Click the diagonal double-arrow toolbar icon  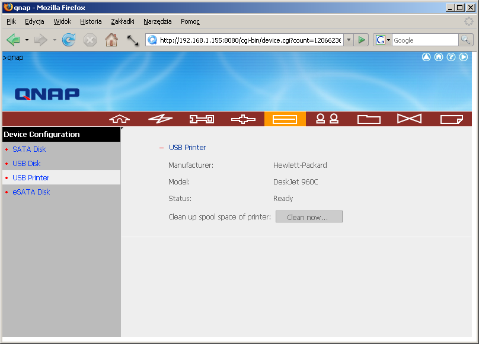click(133, 40)
